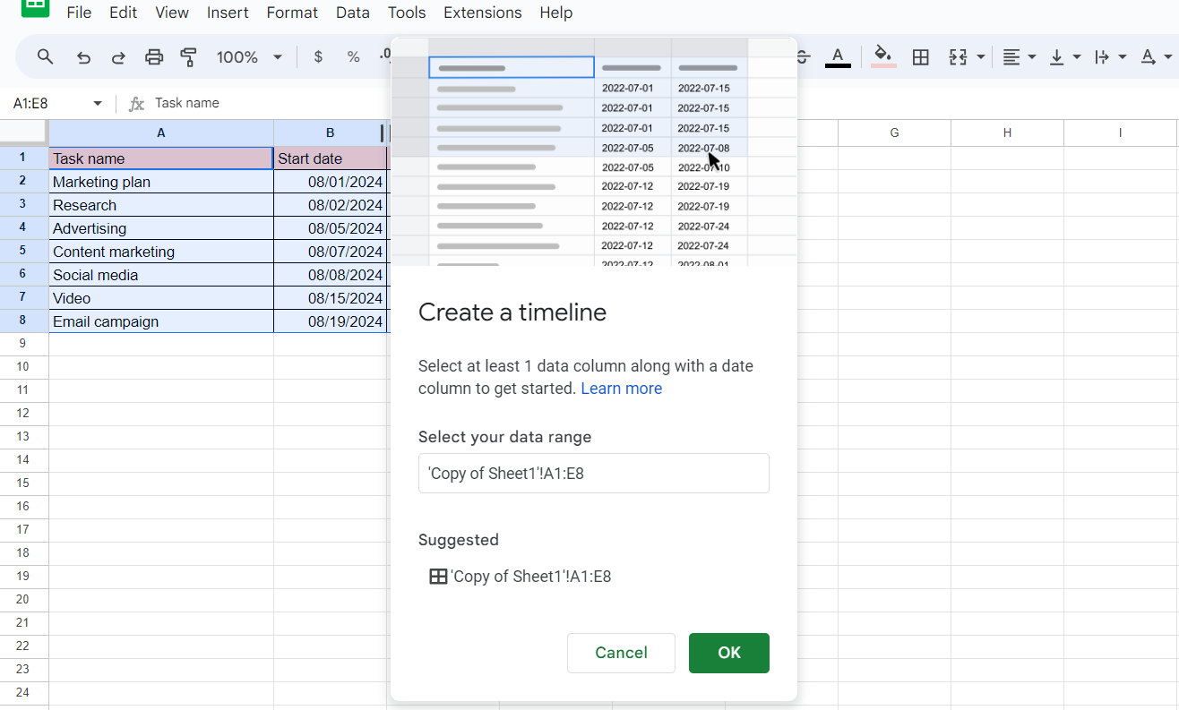Click the data range input field
Viewport: 1179px width, 710px height.
(x=593, y=473)
